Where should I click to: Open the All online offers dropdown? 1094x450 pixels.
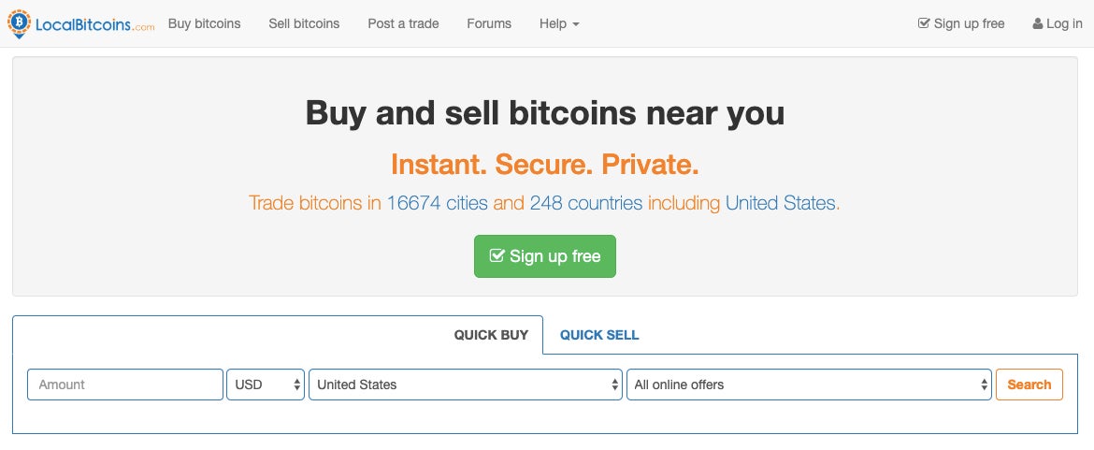click(809, 385)
